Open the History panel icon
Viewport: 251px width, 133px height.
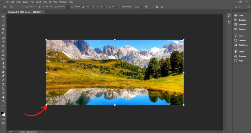(x=229, y=15)
